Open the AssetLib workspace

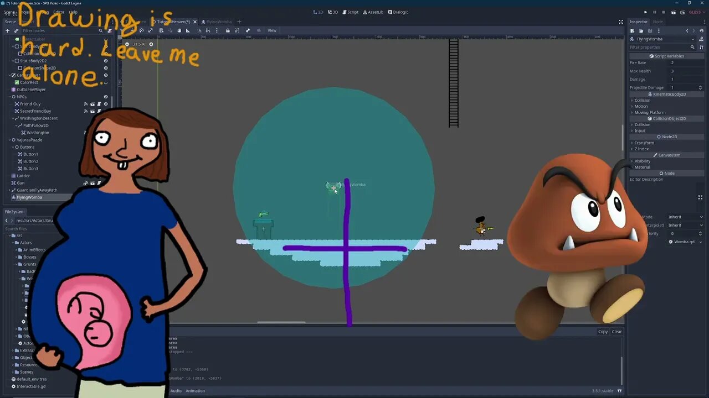[x=373, y=12]
